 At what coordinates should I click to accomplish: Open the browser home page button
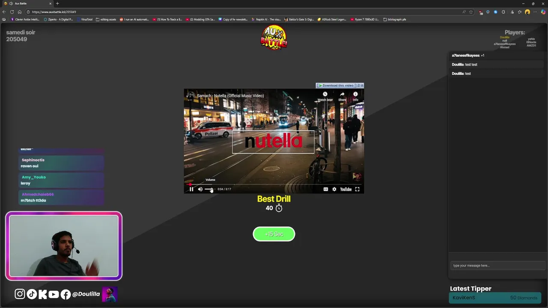[x=20, y=12]
